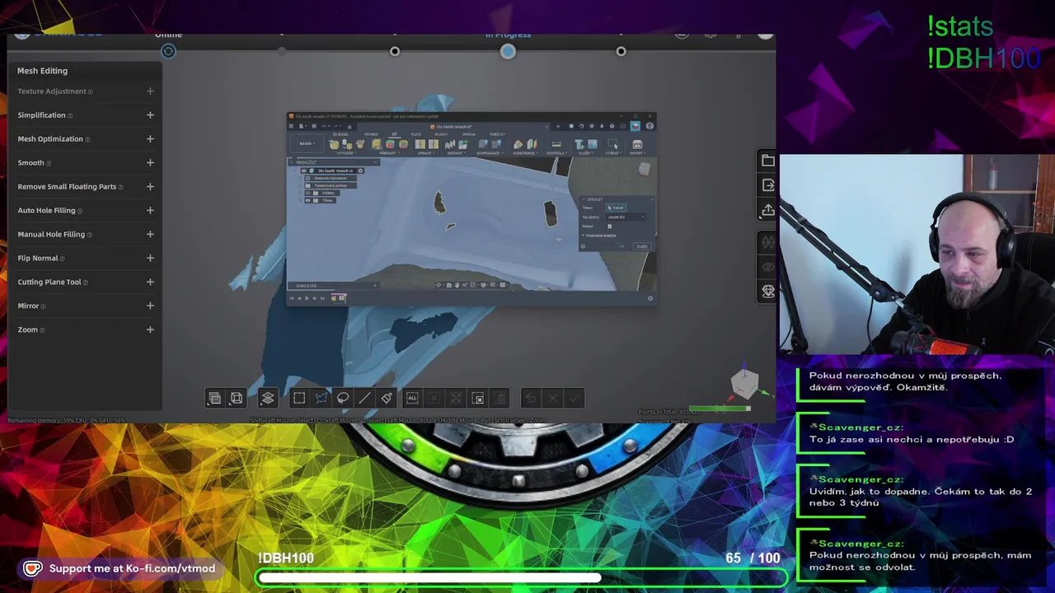The image size is (1055, 593).
Task: Click the invert selection icon in bottom toolbar
Action: (478, 399)
